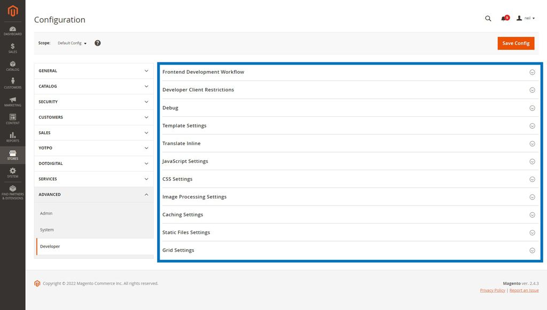Click the Customers sidebar icon
The image size is (547, 310).
coord(12,83)
